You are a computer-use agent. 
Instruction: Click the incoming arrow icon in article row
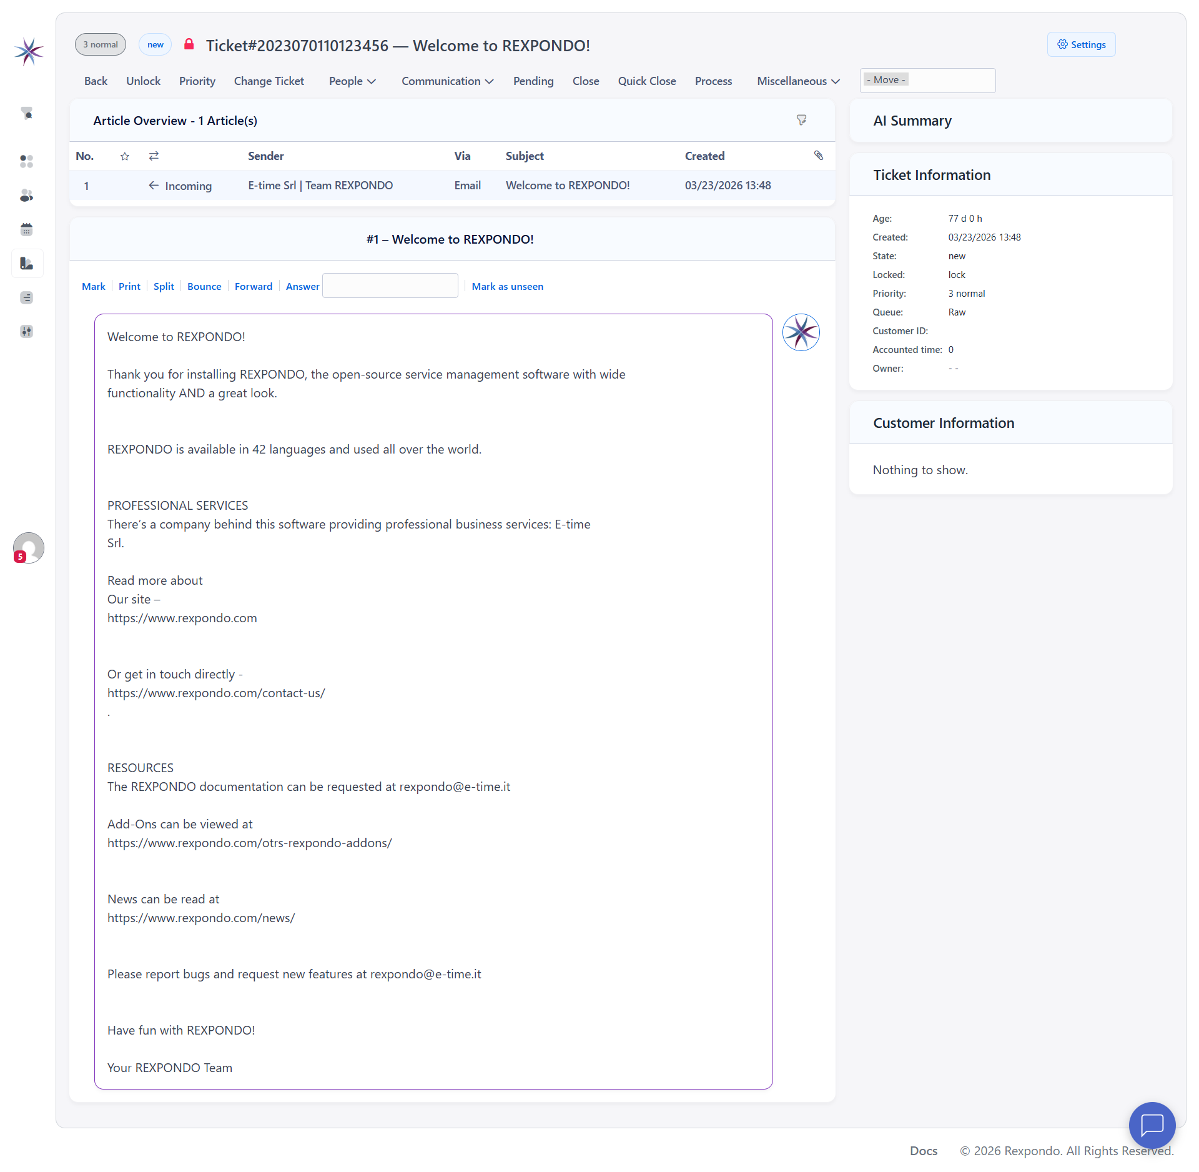pos(154,186)
